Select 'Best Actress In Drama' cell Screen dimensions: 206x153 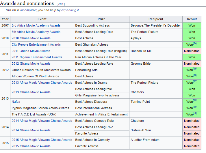(x=101, y=83)
